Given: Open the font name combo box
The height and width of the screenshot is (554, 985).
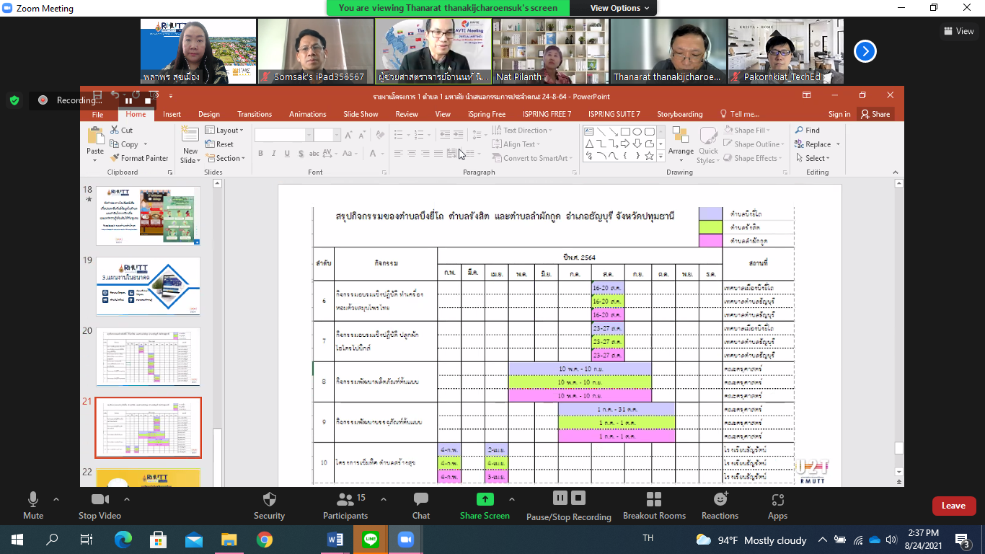Looking at the screenshot, I should (x=283, y=135).
